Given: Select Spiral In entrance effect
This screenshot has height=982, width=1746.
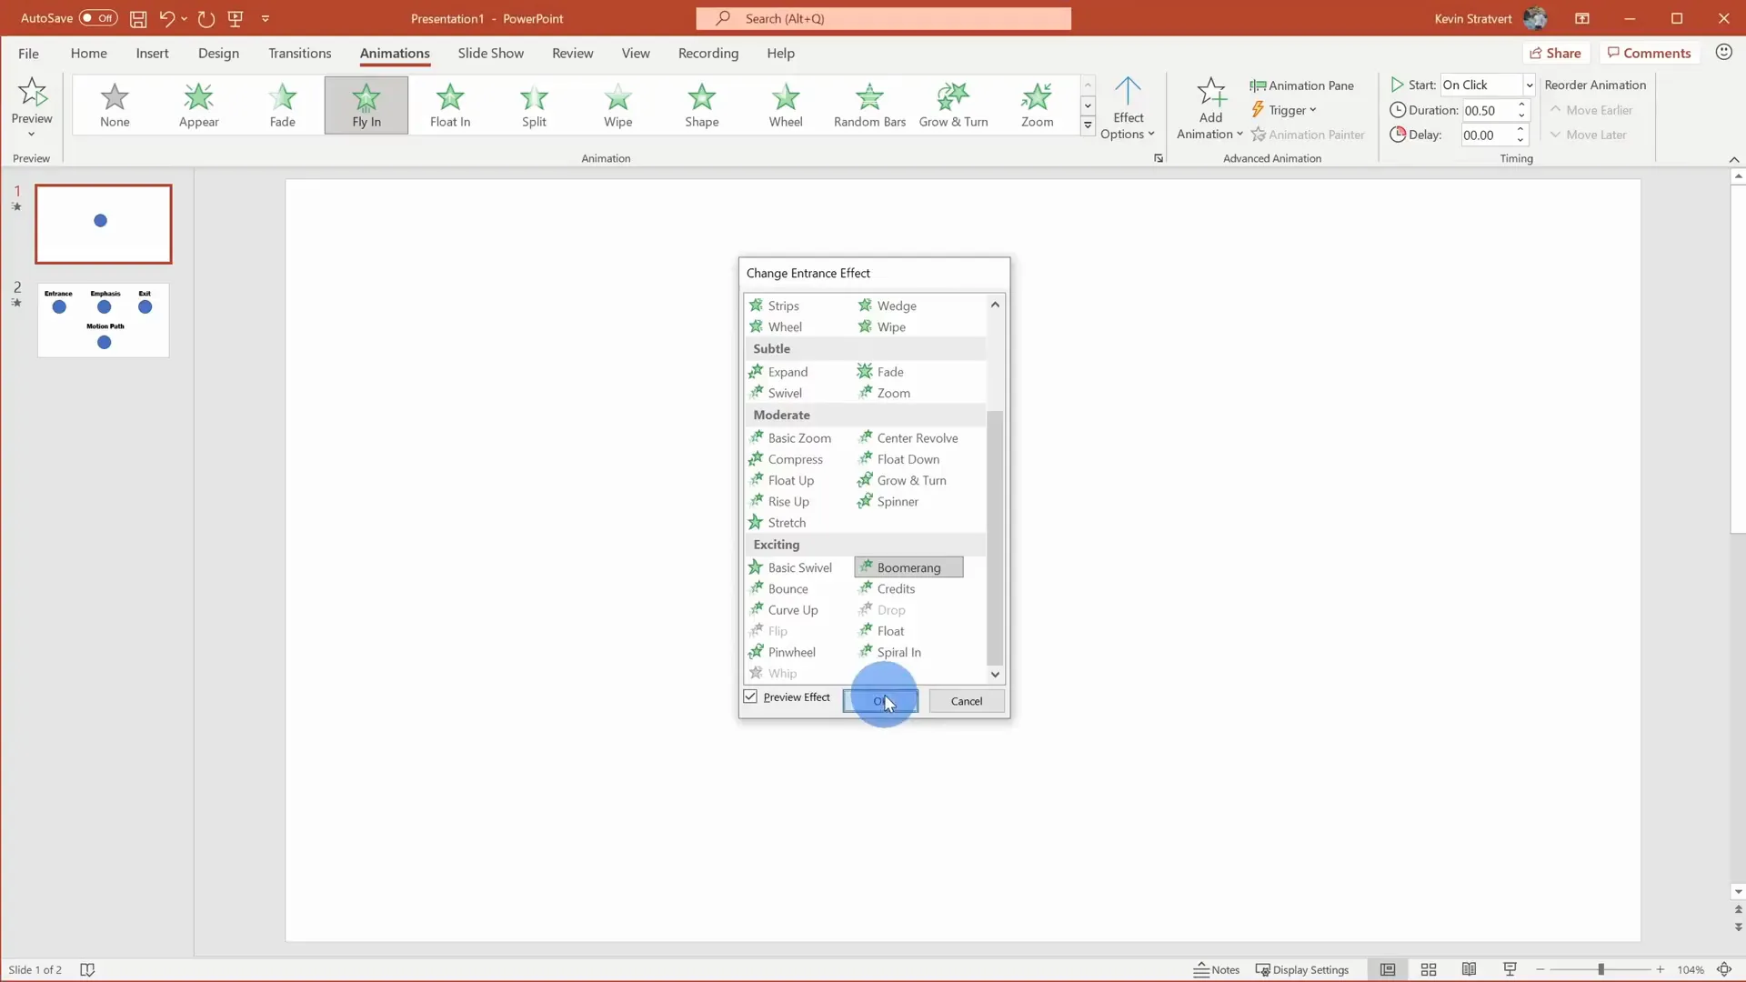Looking at the screenshot, I should pyautogui.click(x=889, y=652).
